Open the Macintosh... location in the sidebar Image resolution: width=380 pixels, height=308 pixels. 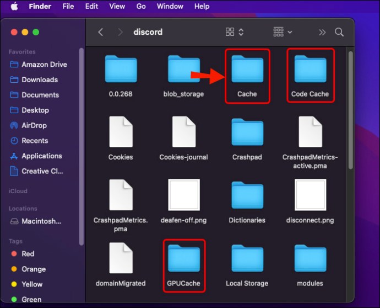(36, 221)
